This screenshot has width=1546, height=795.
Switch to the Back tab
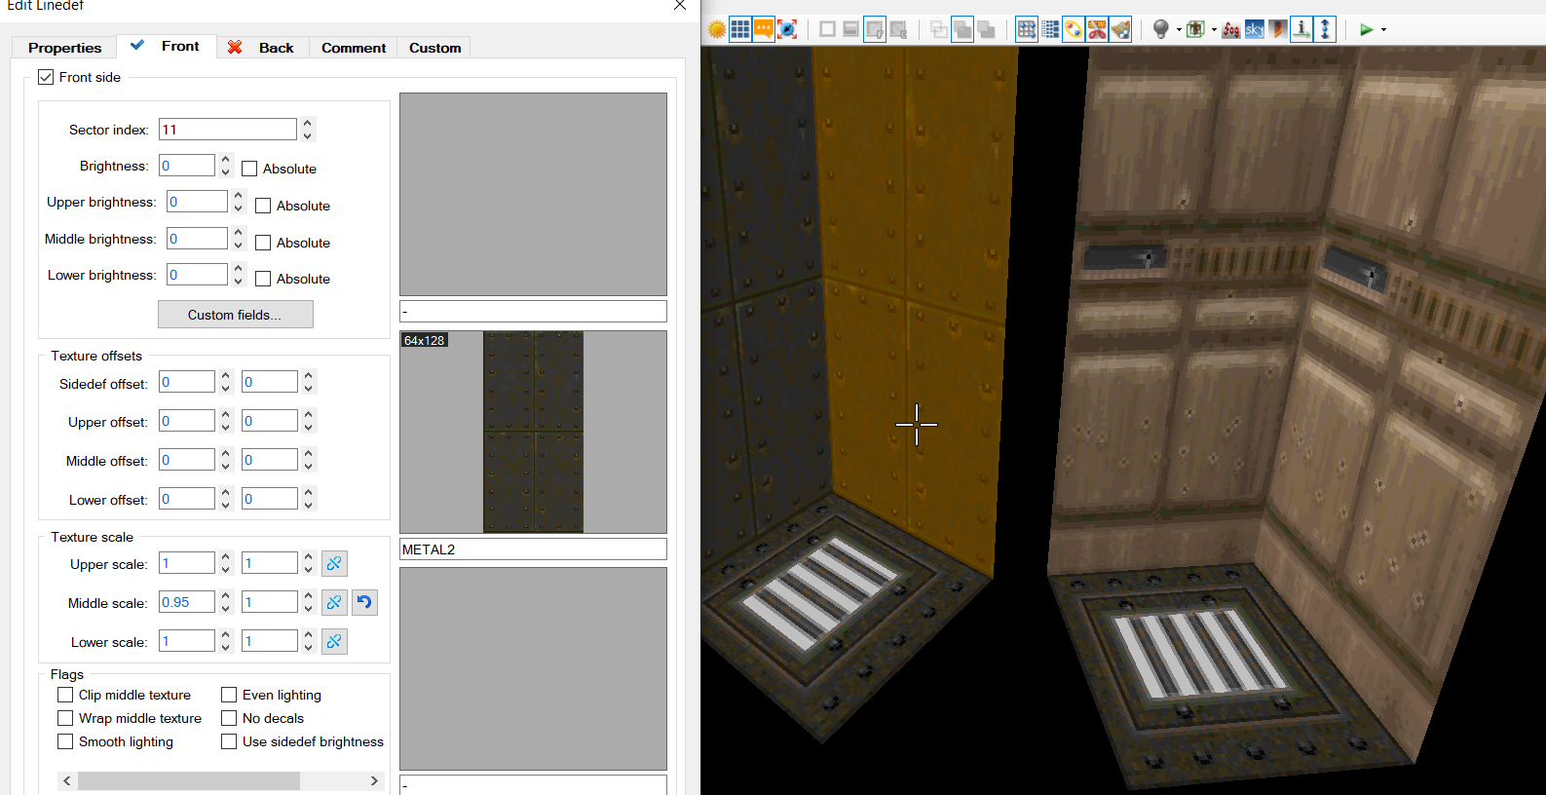(262, 48)
